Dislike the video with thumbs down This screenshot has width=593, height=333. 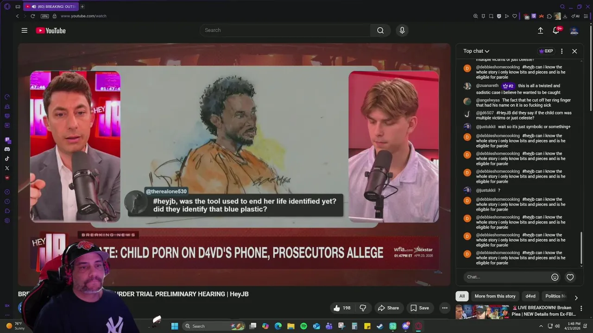click(x=363, y=308)
